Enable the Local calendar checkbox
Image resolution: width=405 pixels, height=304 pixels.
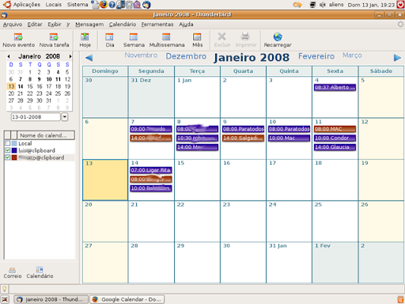[x=8, y=143]
